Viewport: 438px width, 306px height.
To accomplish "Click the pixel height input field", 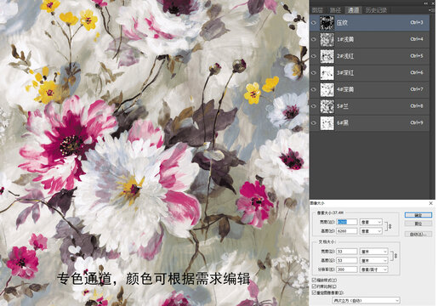I will [347, 231].
